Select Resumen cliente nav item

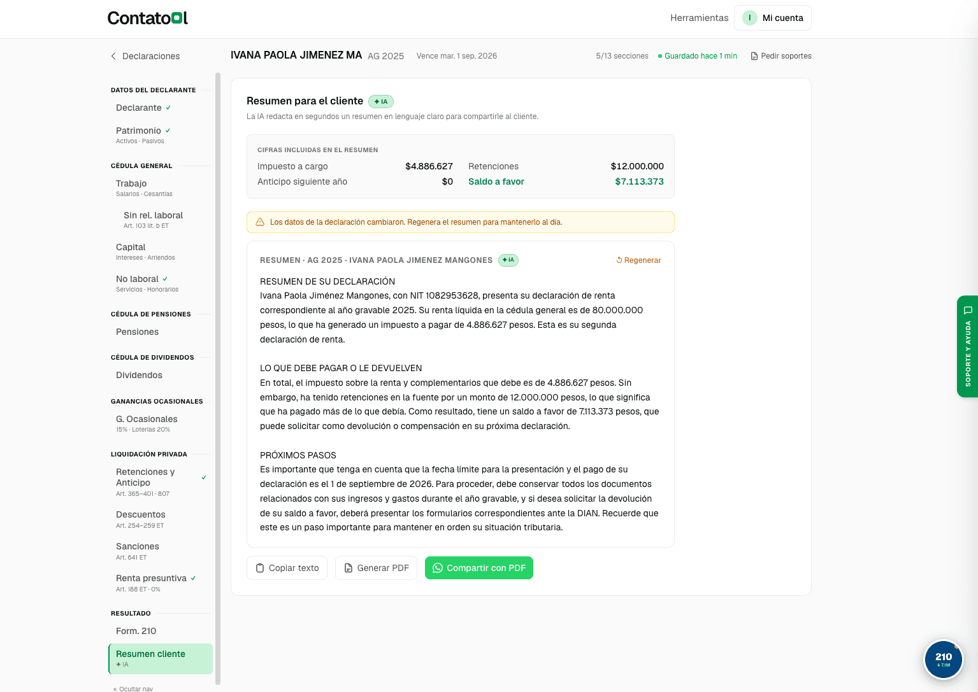[161, 658]
